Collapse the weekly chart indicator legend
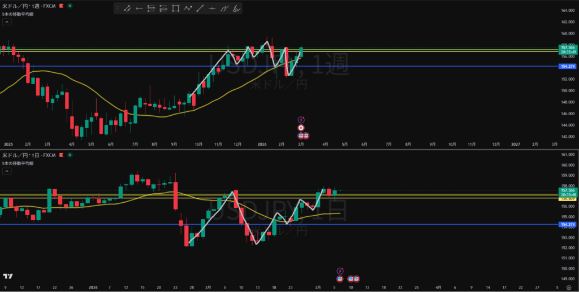Screen dimensions: 579x292 tap(7, 22)
